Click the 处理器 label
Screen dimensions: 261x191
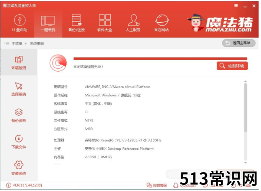click(59, 140)
